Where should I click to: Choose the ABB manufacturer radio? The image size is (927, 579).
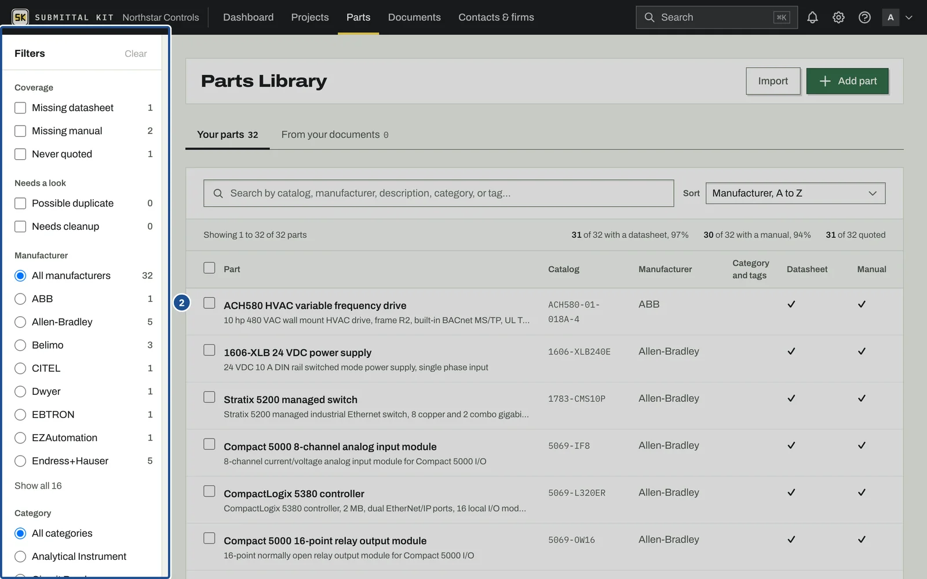(x=20, y=299)
